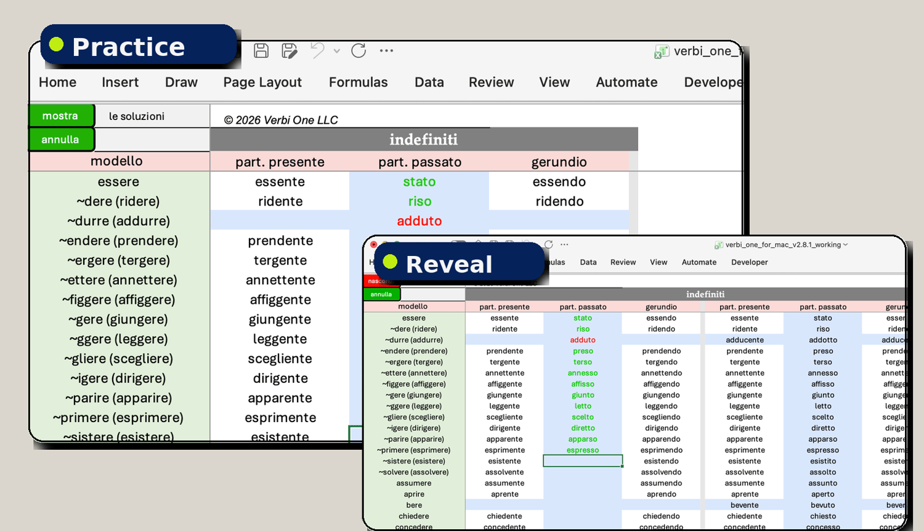Select the 'annettente' cell in Practice window
The width and height of the screenshot is (924, 531).
coord(280,280)
